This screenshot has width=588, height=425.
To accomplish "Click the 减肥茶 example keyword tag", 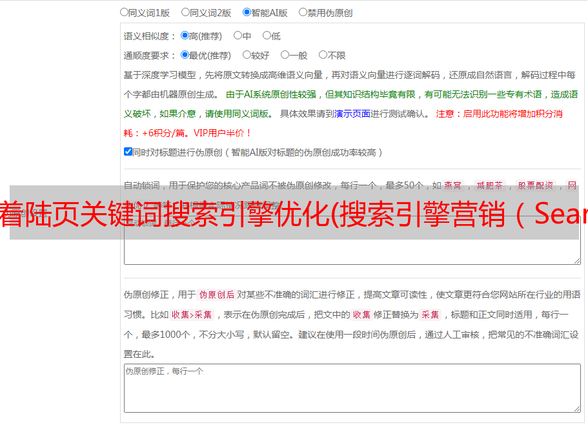I will 489,185.
